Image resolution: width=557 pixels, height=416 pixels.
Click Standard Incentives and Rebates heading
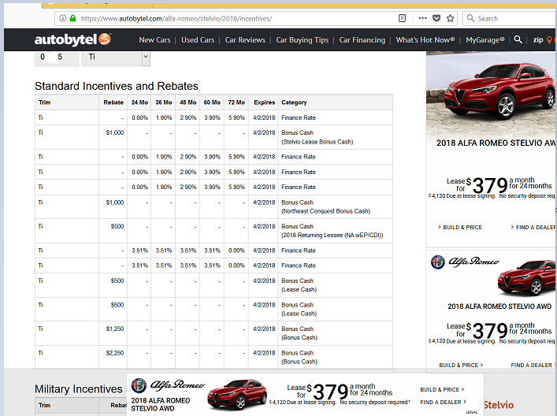116,86
